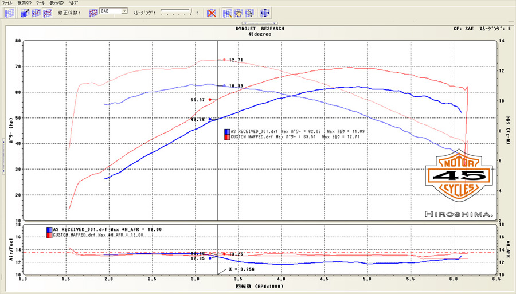Click the multi-line graph icon

(47, 13)
